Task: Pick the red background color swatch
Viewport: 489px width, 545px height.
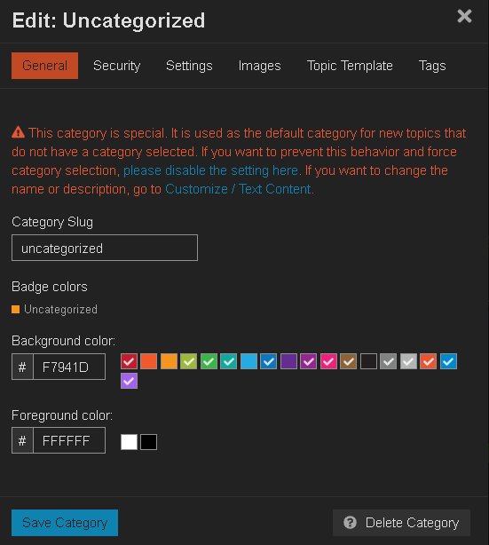Action: point(129,361)
